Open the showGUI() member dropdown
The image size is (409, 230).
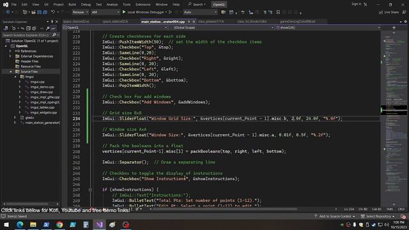[328, 27]
